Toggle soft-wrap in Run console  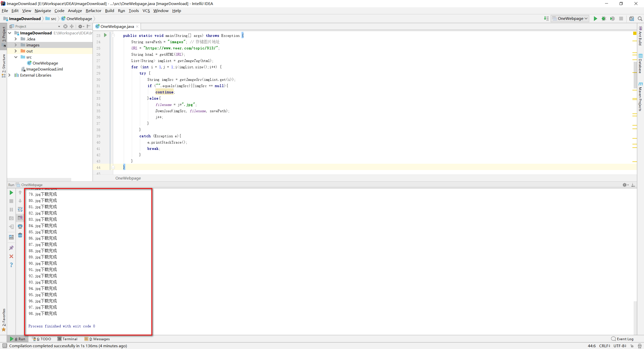coord(20,209)
